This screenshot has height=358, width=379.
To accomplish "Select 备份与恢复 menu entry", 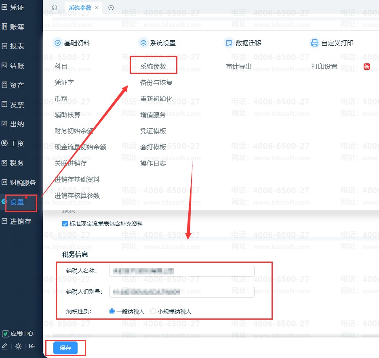I will click(156, 83).
